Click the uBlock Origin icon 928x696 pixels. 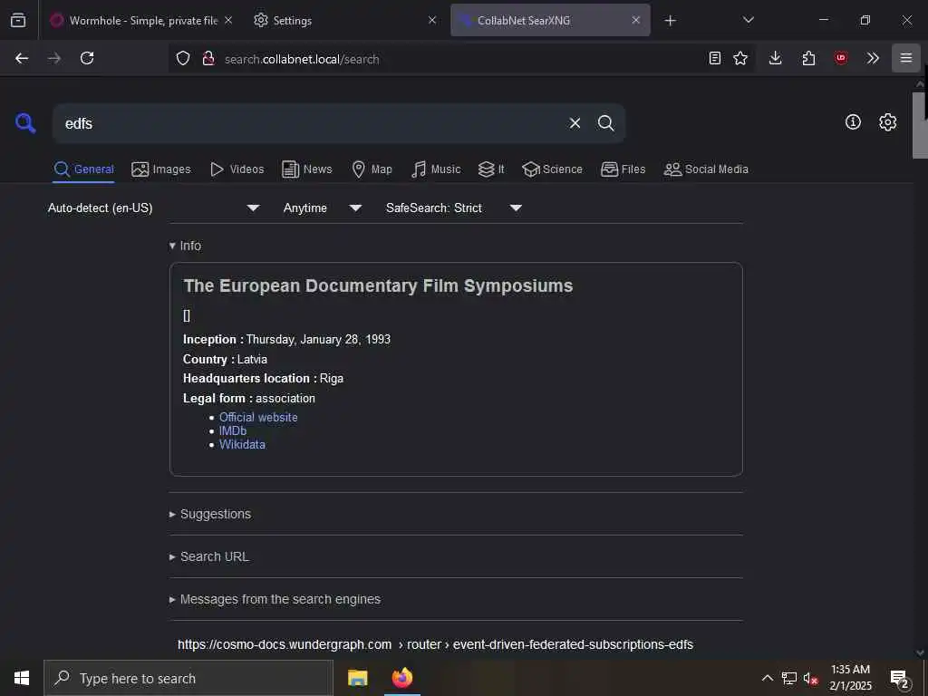point(840,58)
